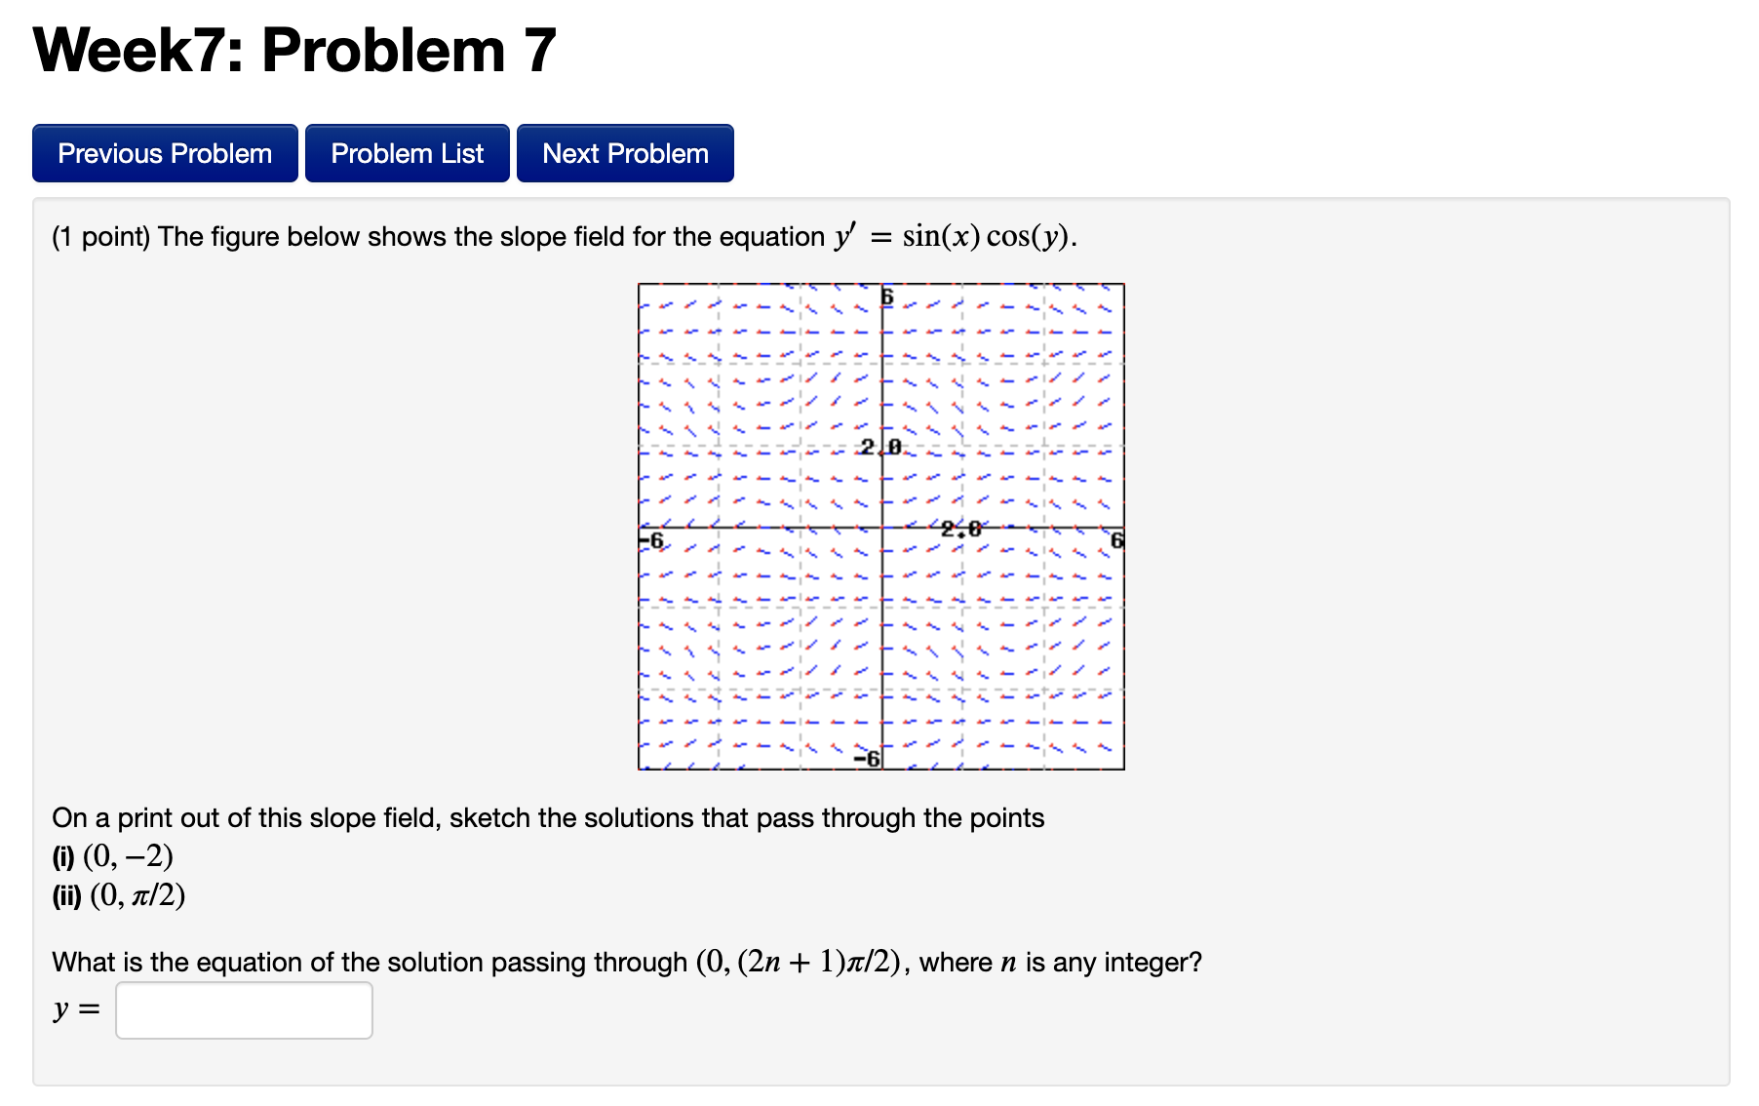The width and height of the screenshot is (1759, 1106).
Task: Click the -6 label on the horizontal axis
Action: coord(651,537)
